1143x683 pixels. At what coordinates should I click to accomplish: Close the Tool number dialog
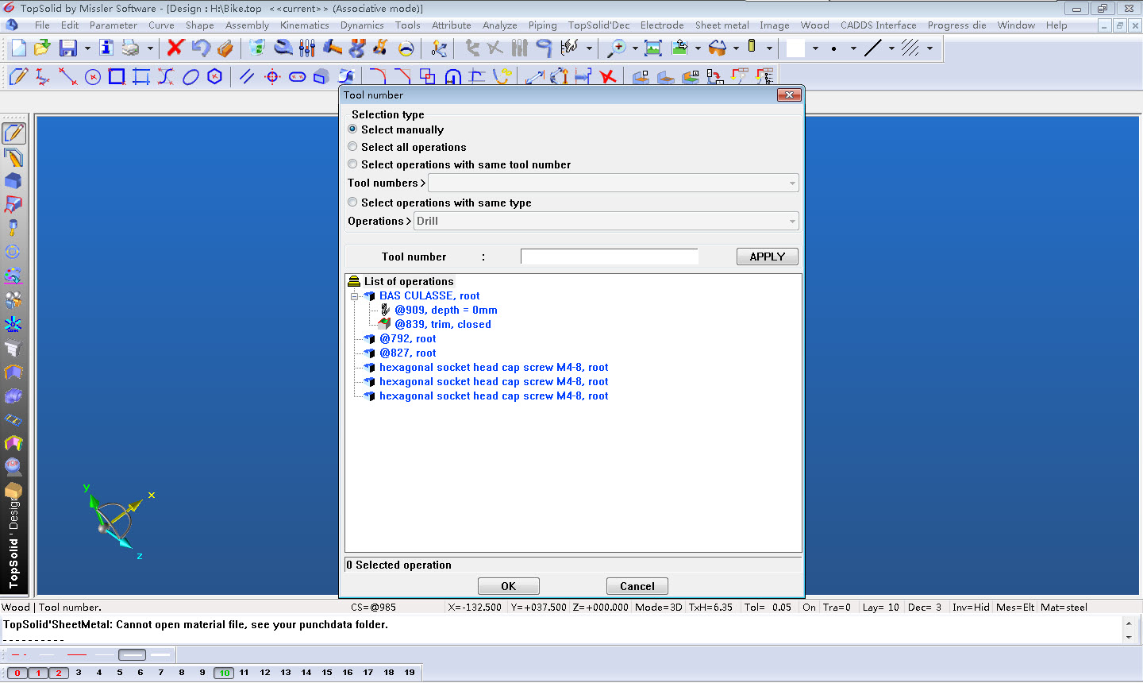click(789, 95)
